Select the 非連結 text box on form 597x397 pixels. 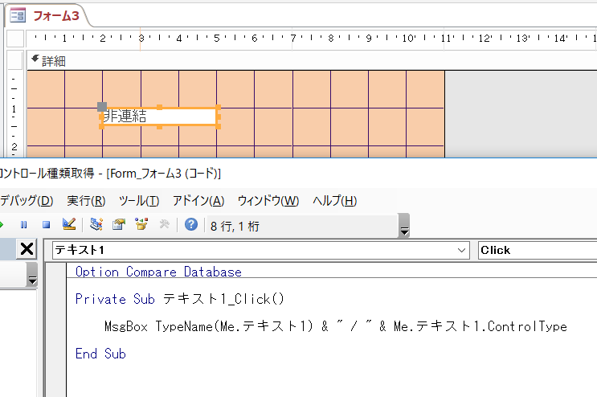tap(160, 117)
